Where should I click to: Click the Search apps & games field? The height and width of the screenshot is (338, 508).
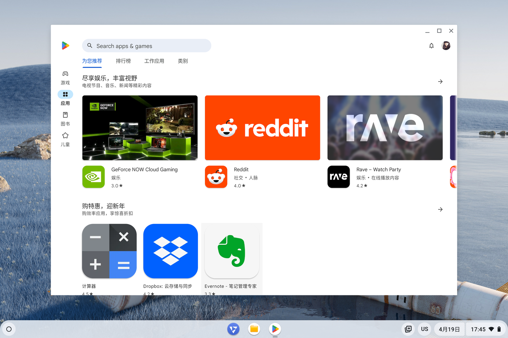pos(146,46)
